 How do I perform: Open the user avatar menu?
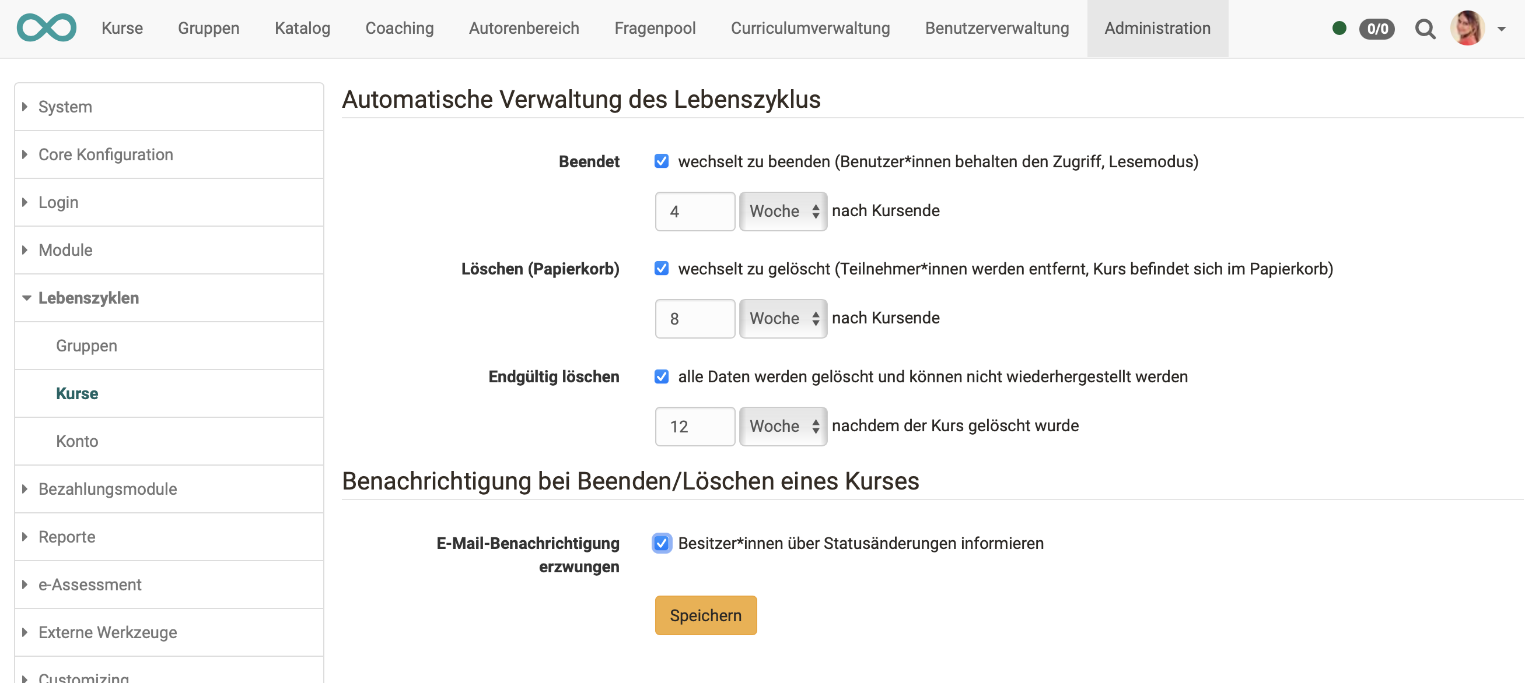[x=1468, y=28]
